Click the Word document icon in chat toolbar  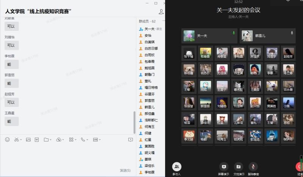pos(37,140)
